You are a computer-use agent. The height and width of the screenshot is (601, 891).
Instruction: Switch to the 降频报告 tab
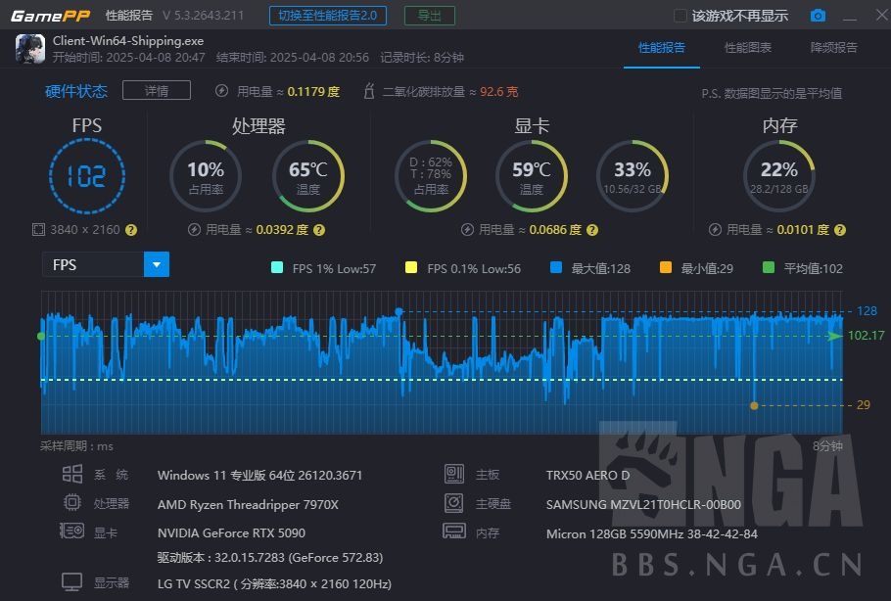[833, 46]
